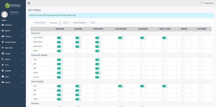Click the Invoices truck icon
The height and width of the screenshot is (107, 216).
tap(3, 53)
